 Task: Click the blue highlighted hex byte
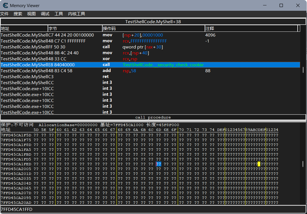coord(158,164)
